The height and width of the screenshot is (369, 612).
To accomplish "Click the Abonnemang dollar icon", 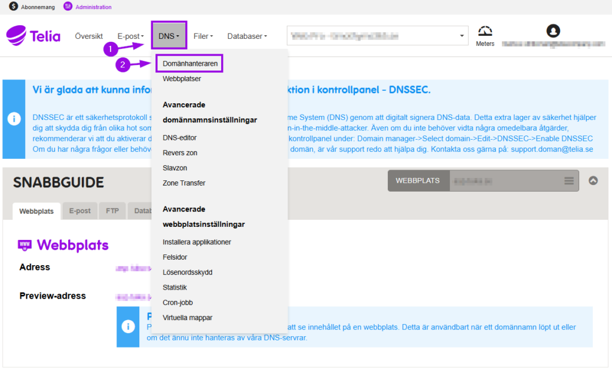I will tap(13, 7).
